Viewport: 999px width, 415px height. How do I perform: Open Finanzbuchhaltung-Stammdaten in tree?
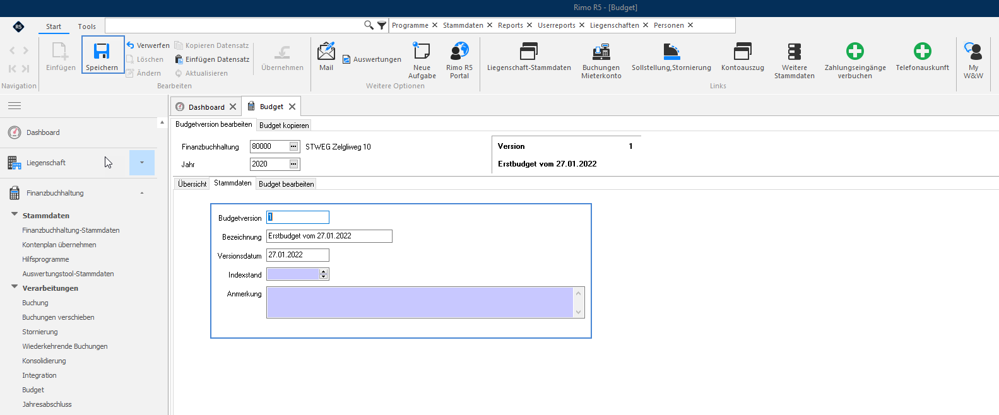coord(71,230)
